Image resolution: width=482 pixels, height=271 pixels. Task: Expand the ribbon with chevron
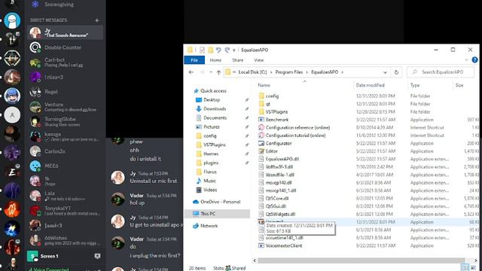point(466,60)
